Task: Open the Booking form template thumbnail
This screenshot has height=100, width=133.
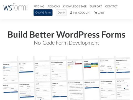Action: click(x=11, y=92)
